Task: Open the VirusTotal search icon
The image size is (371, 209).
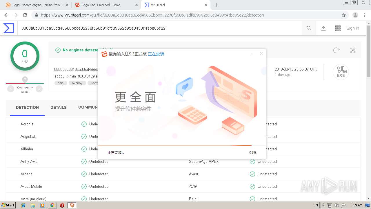Action: (x=309, y=28)
